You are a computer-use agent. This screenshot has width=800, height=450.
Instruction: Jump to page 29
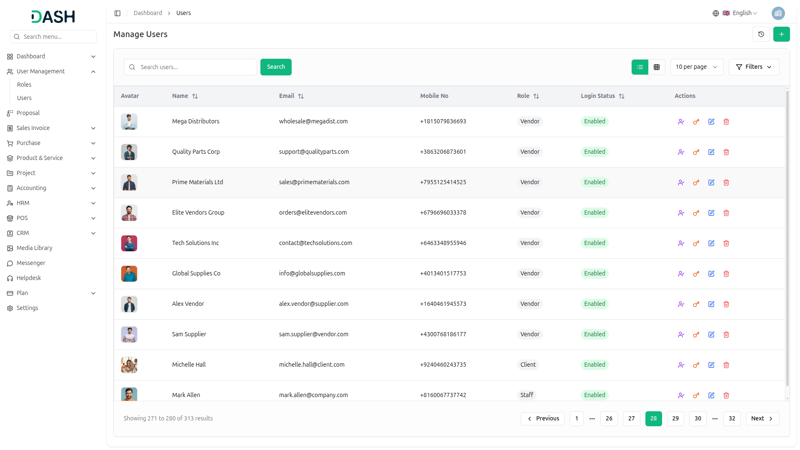[675, 419]
